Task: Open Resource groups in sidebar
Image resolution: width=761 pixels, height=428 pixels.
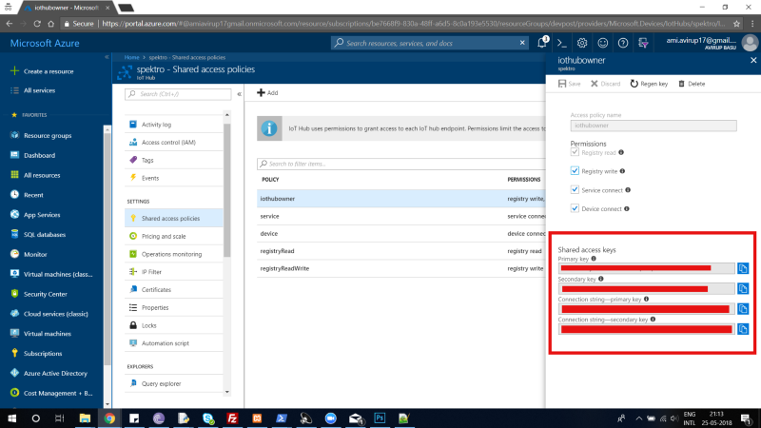Action: point(41,135)
